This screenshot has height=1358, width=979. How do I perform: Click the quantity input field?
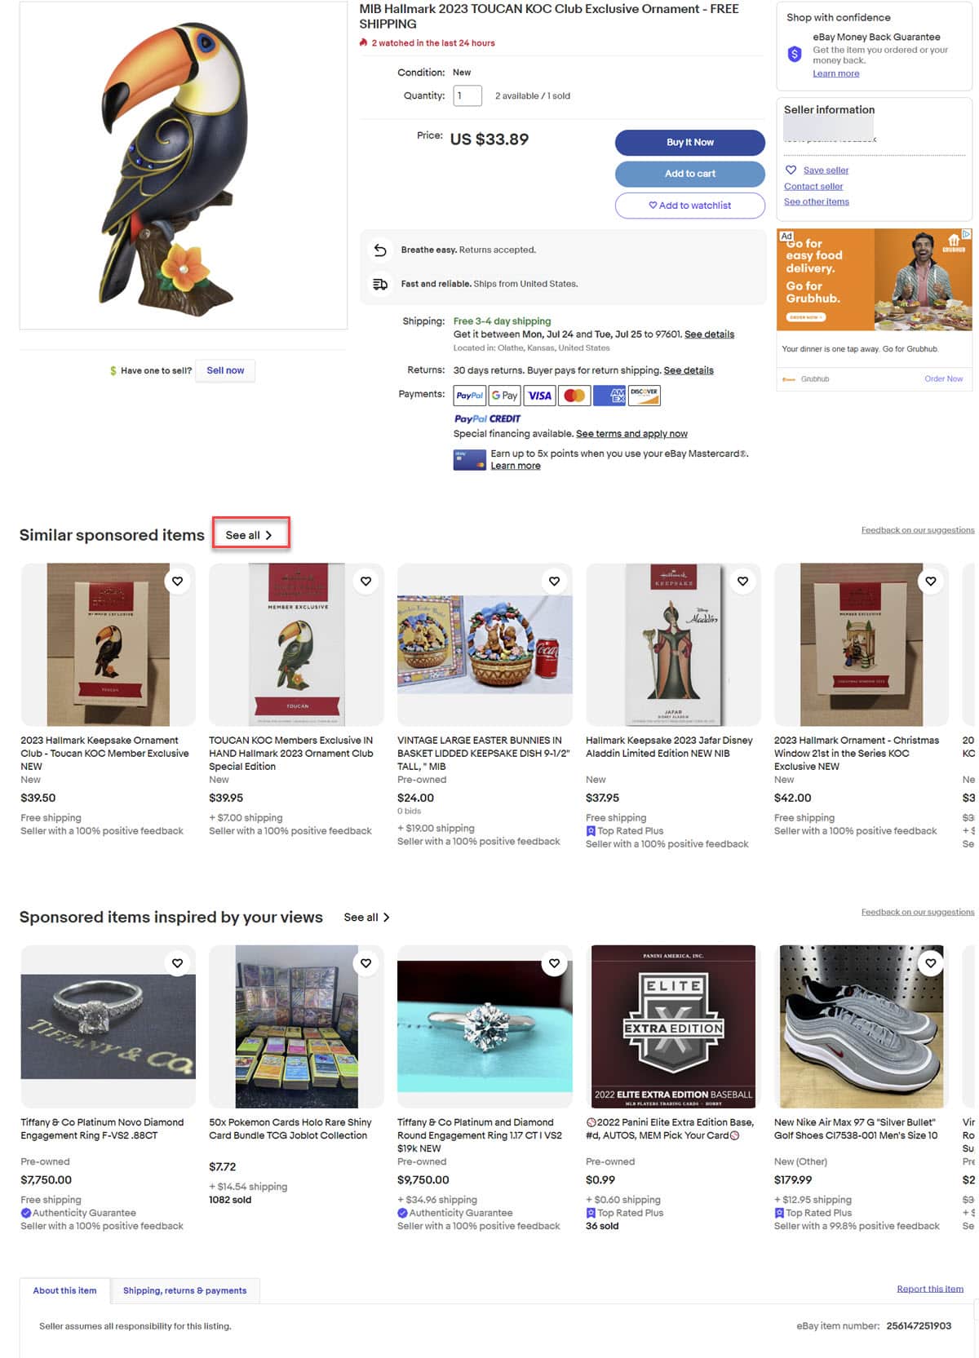(467, 95)
